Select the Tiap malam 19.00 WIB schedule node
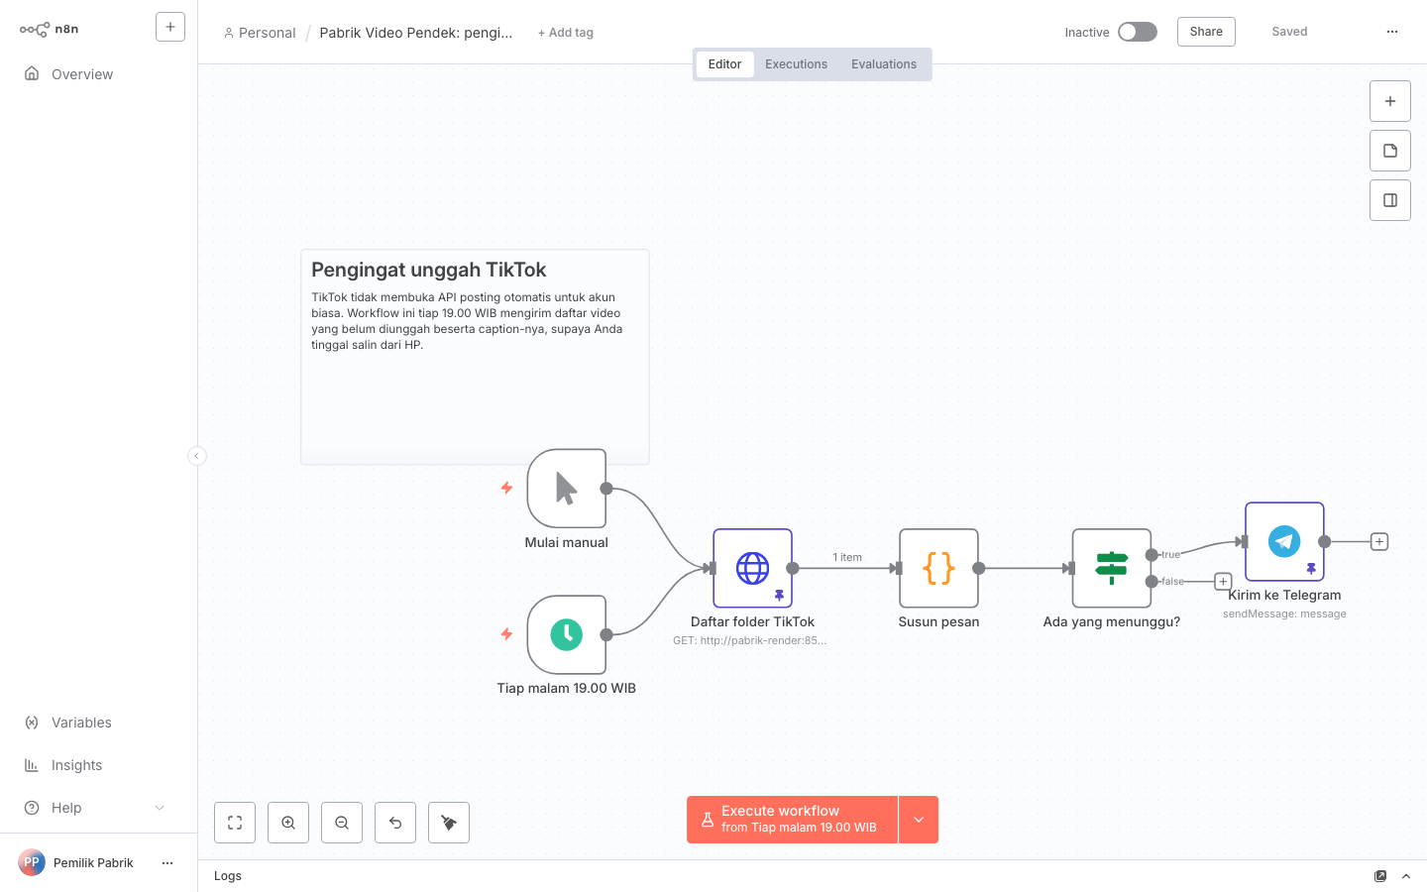 coord(567,634)
